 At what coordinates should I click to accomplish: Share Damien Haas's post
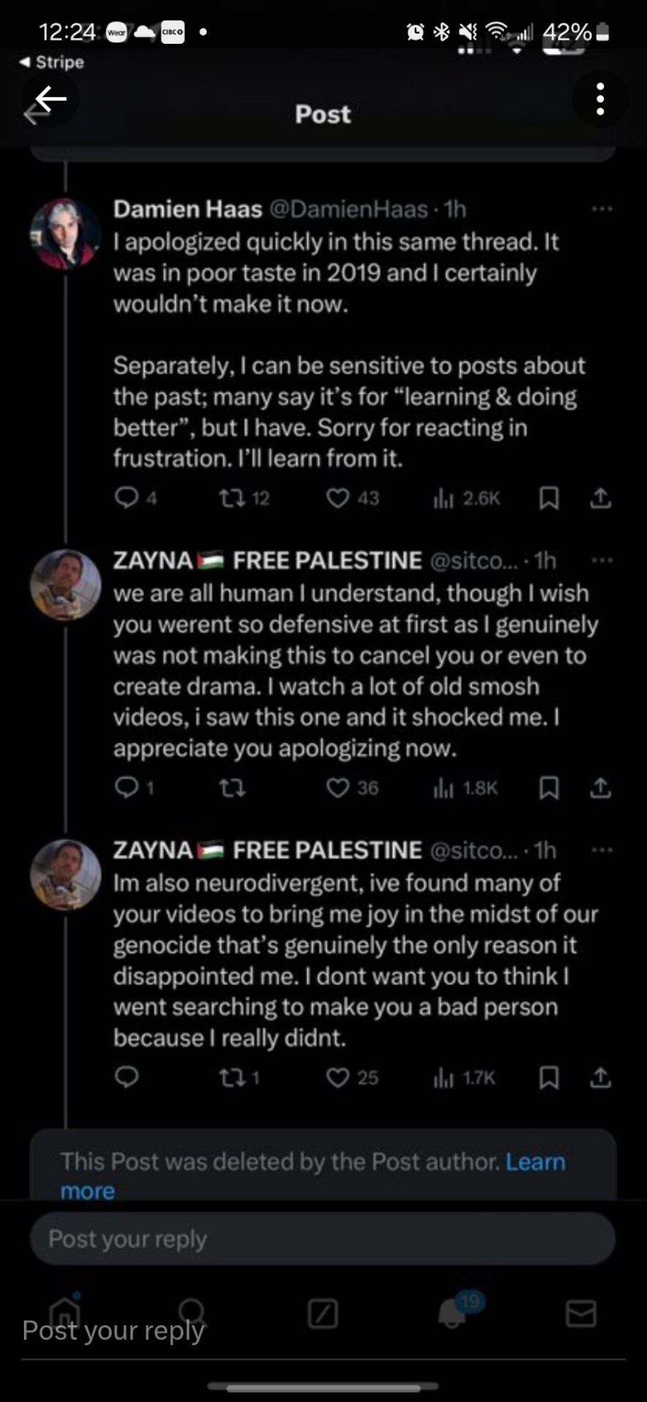click(600, 498)
